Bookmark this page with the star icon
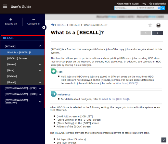The width and height of the screenshot is (168, 144). pos(150,25)
